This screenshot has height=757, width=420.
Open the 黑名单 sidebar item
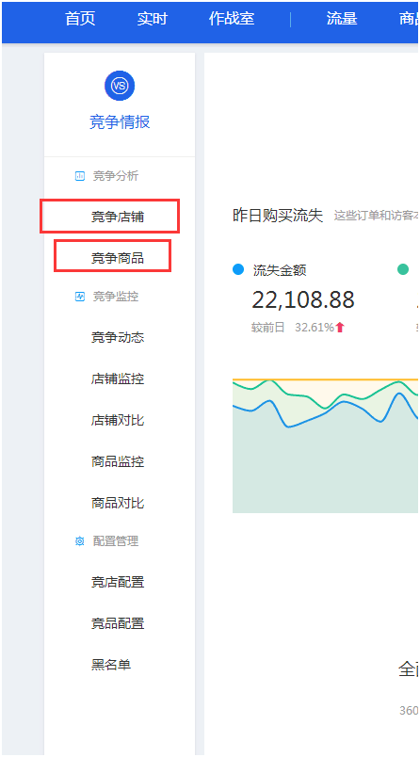111,666
